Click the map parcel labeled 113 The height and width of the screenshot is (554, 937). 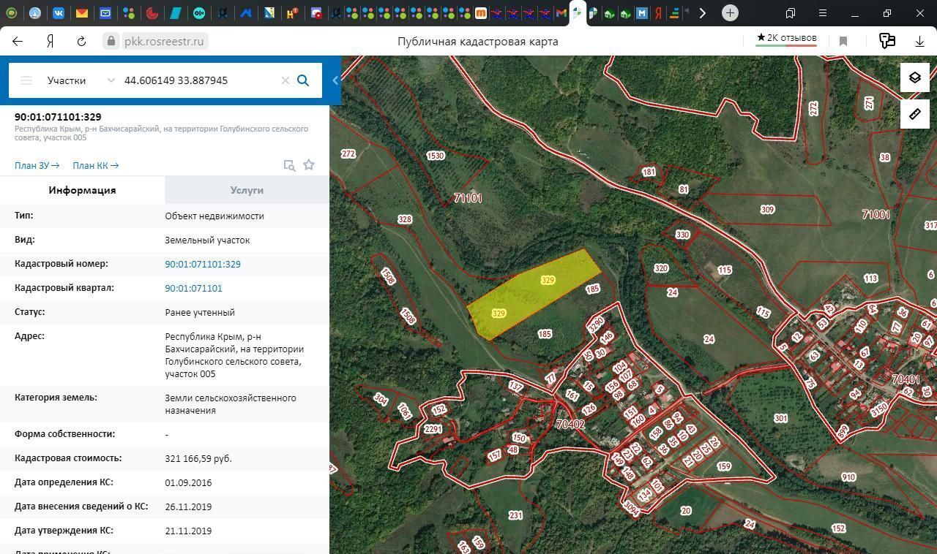pyautogui.click(x=870, y=278)
